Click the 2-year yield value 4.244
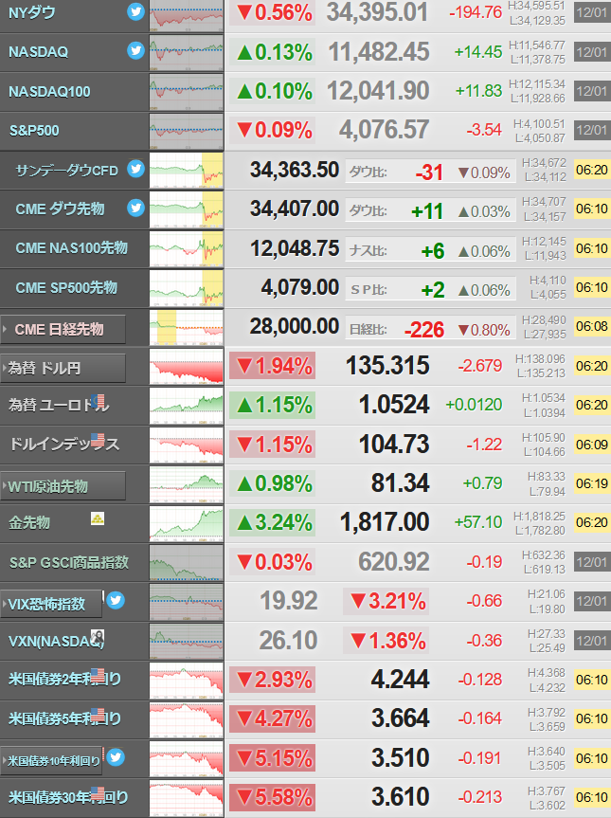Viewport: 611px width, 818px height. tap(401, 680)
